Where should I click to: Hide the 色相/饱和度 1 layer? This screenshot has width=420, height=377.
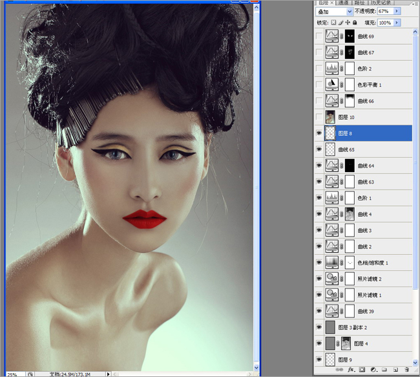319,263
